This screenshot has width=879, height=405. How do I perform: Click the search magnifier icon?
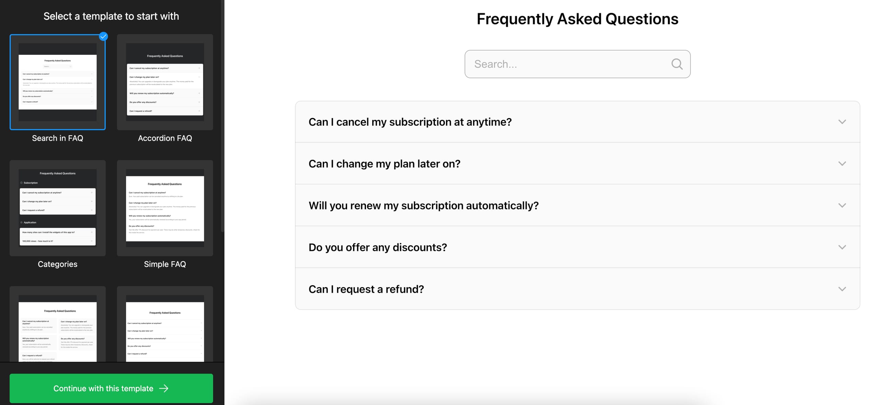(x=677, y=64)
